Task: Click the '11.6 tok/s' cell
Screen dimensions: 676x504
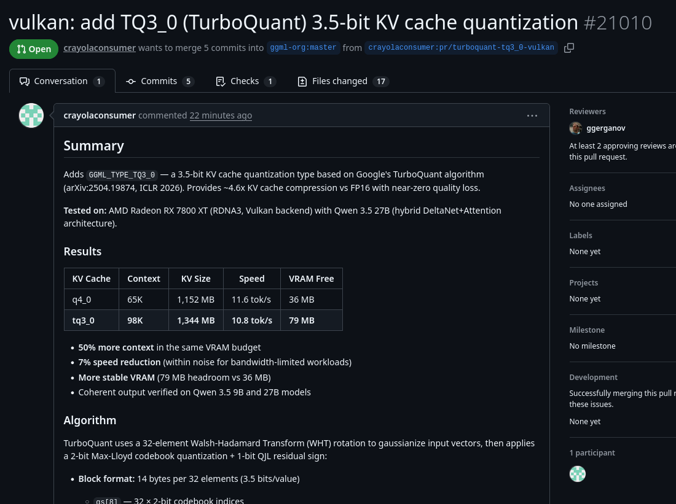Action: pyautogui.click(x=251, y=300)
